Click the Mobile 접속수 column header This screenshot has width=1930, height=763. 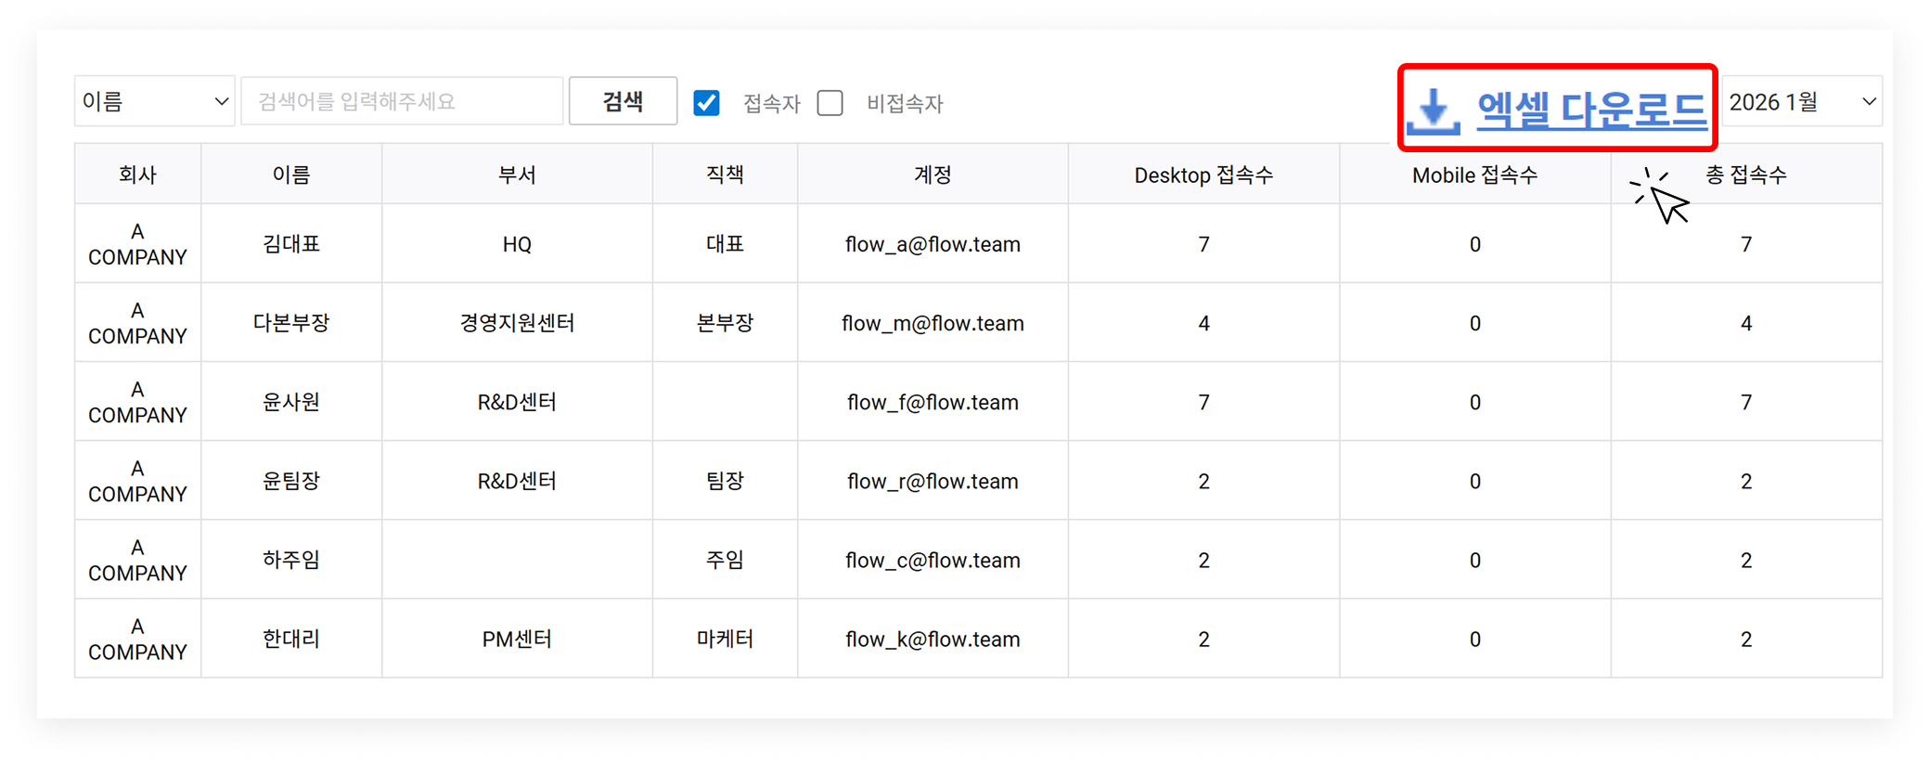click(x=1474, y=175)
